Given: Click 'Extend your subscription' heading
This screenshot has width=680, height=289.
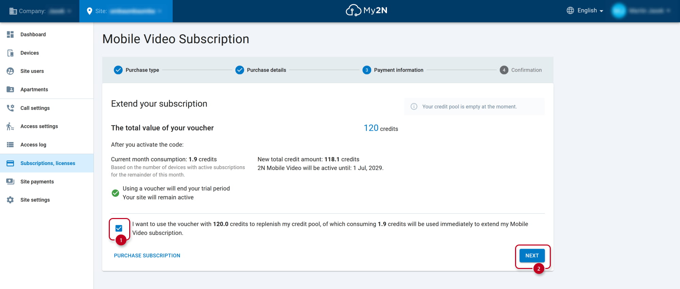Looking at the screenshot, I should pyautogui.click(x=159, y=104).
